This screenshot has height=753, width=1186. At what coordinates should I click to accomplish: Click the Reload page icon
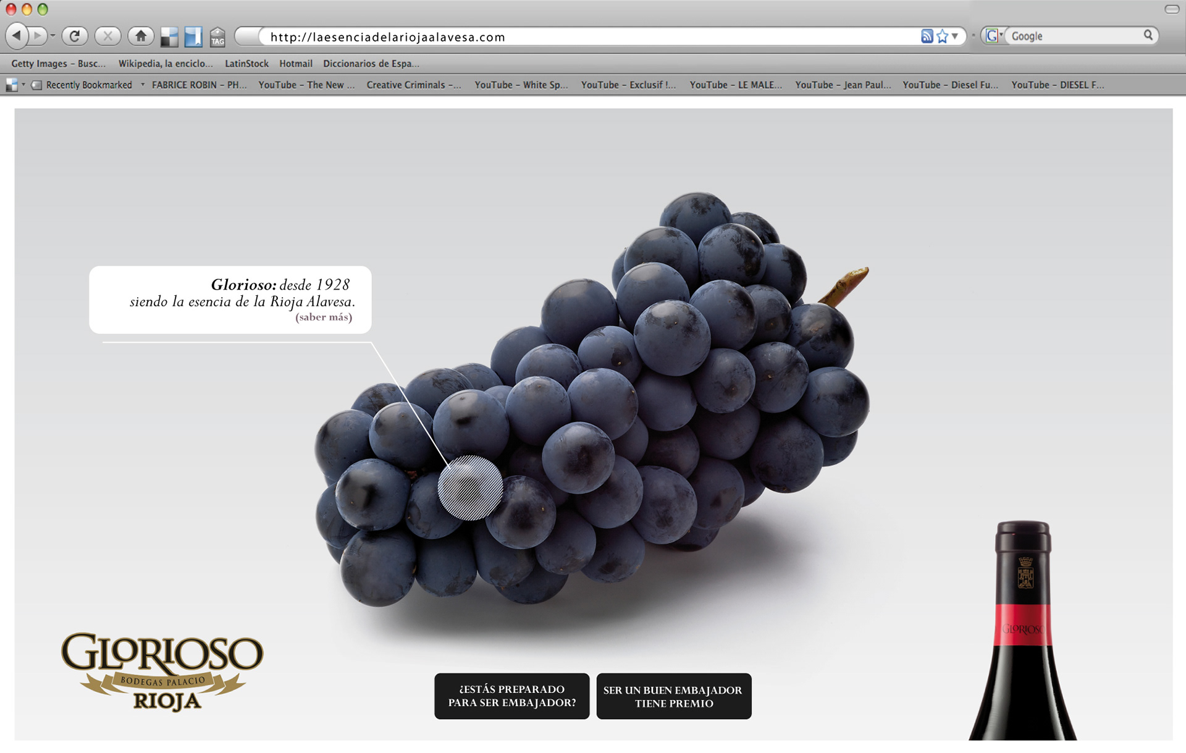[75, 36]
